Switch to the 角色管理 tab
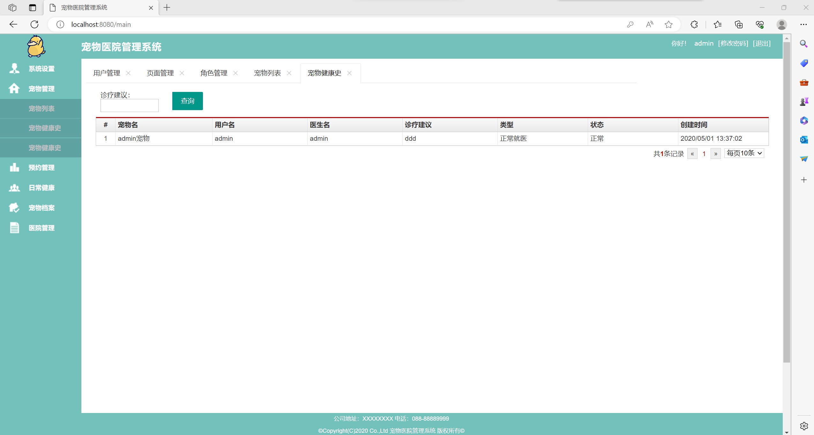 click(214, 73)
